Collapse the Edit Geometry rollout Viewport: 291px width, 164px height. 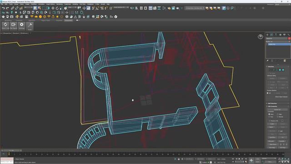(272, 106)
